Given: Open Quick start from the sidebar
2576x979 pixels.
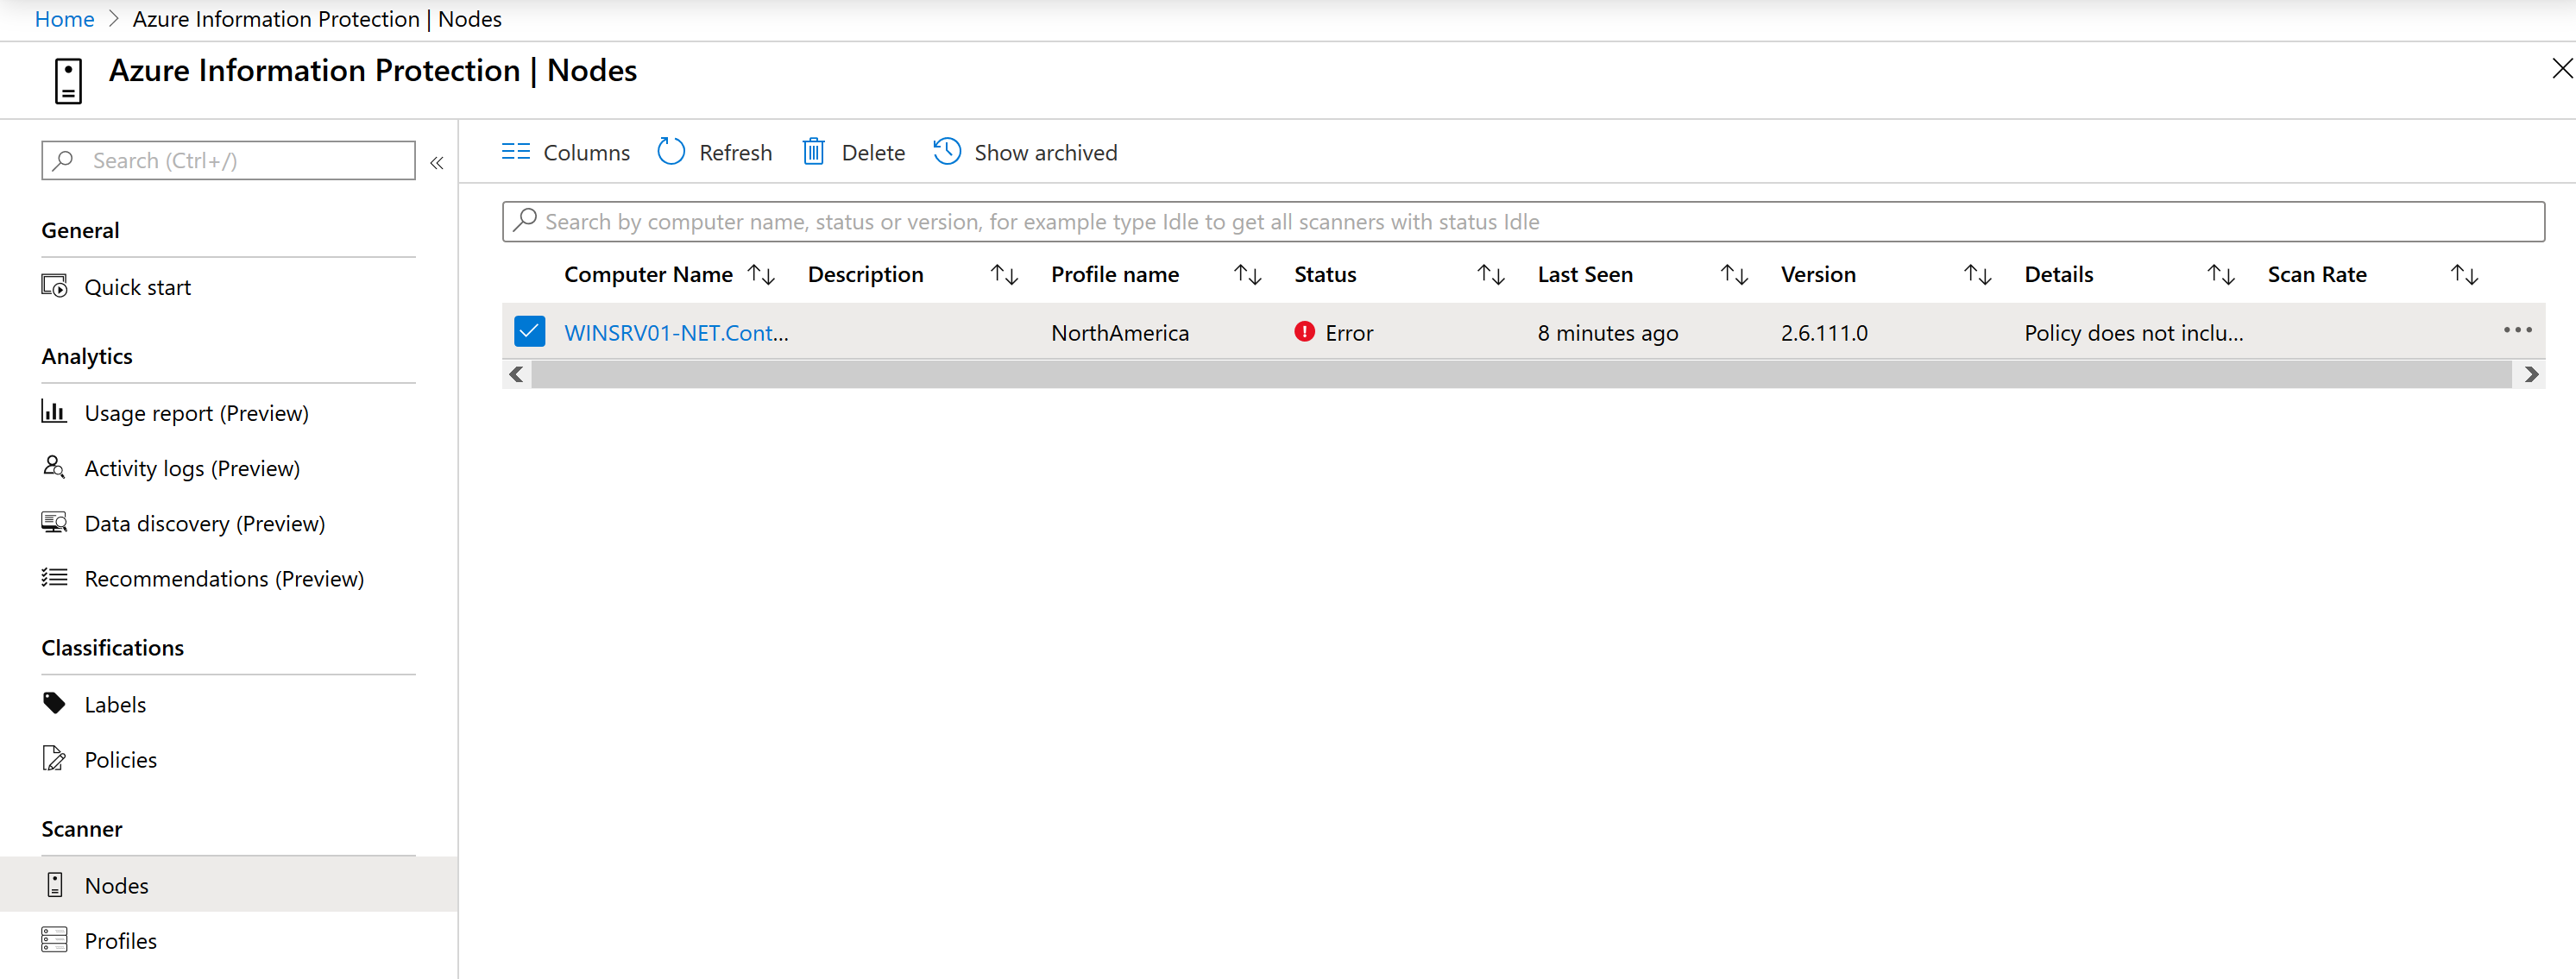Looking at the screenshot, I should [137, 287].
